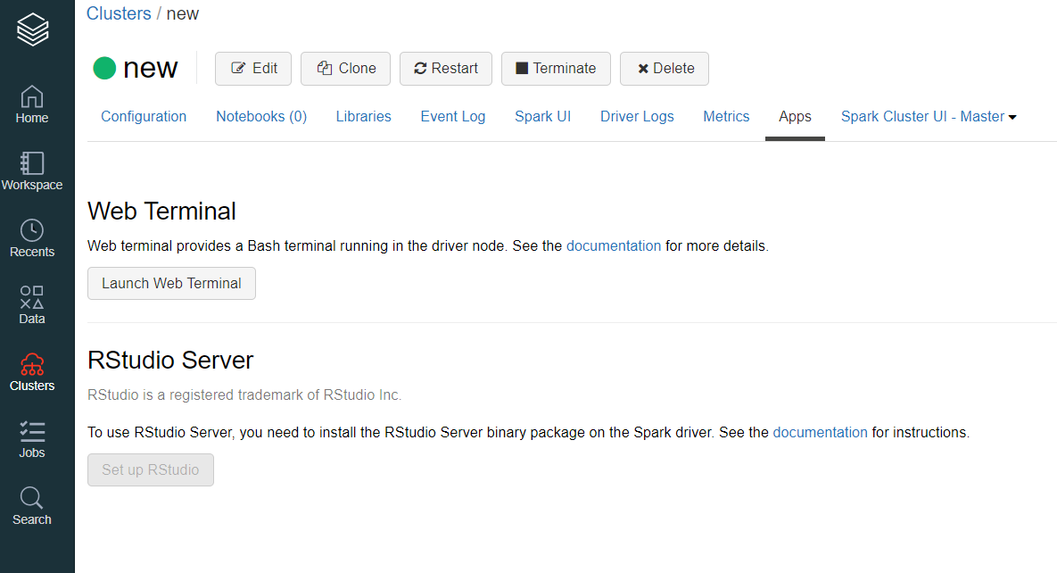Click the Edit cluster button
This screenshot has width=1057, height=573.
pos(253,69)
